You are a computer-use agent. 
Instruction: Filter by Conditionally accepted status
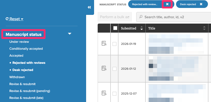pyautogui.click(x=26, y=49)
